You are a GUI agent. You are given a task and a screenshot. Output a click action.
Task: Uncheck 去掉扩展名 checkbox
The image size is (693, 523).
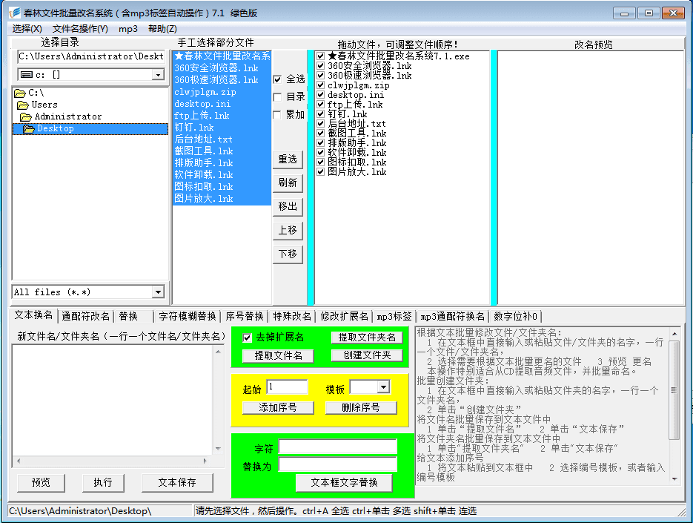coord(248,338)
